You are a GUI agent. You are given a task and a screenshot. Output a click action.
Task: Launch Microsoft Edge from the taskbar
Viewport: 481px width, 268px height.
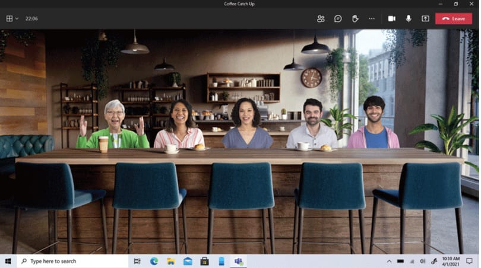154,261
